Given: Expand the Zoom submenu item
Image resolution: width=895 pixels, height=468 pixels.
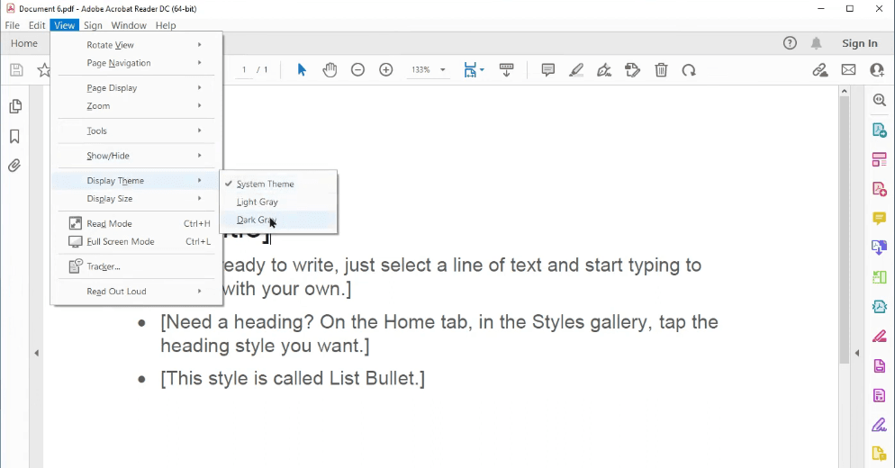Looking at the screenshot, I should pos(137,105).
